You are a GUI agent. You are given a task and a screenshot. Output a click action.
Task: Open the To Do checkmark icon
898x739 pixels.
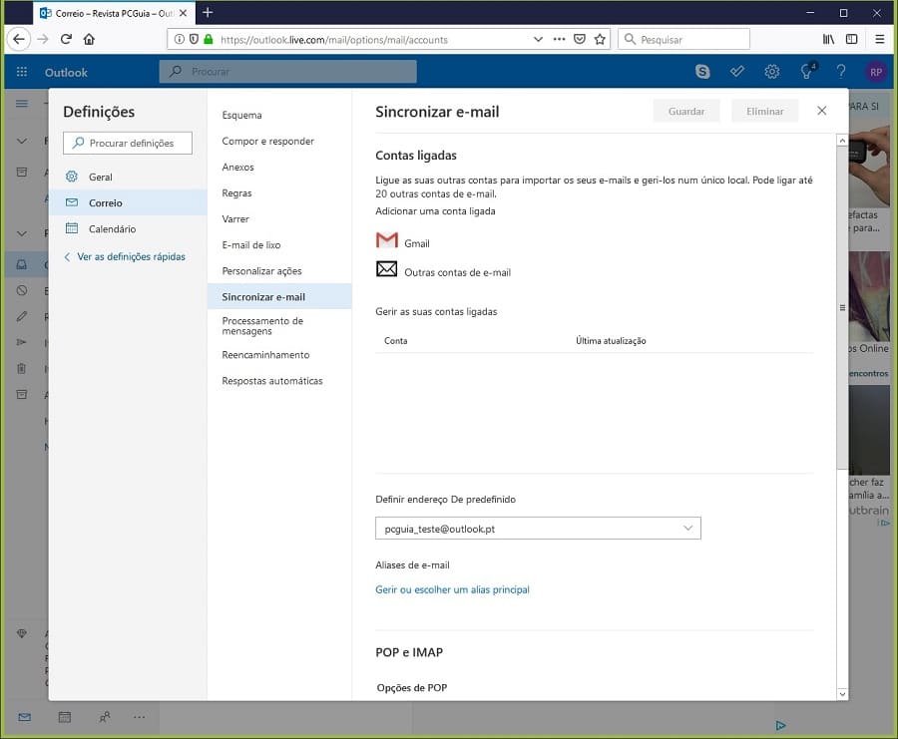pos(737,72)
